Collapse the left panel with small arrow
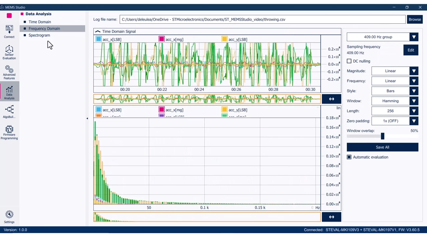 [87, 118]
